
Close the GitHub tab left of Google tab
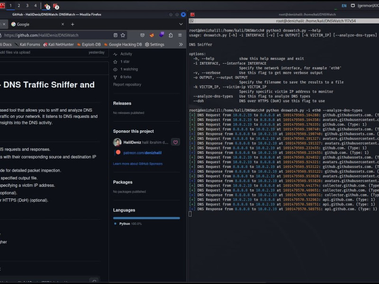pos(4,24)
